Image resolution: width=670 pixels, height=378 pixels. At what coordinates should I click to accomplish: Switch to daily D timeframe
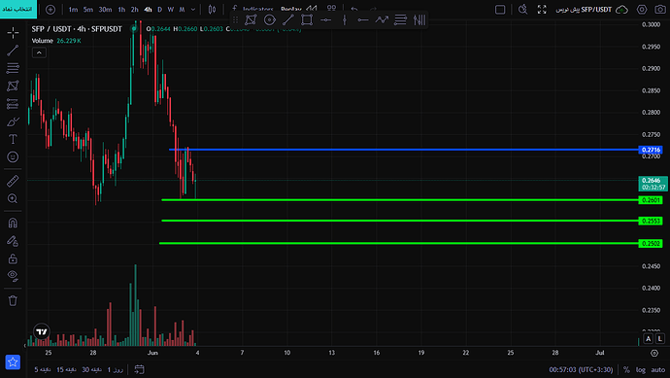point(160,10)
